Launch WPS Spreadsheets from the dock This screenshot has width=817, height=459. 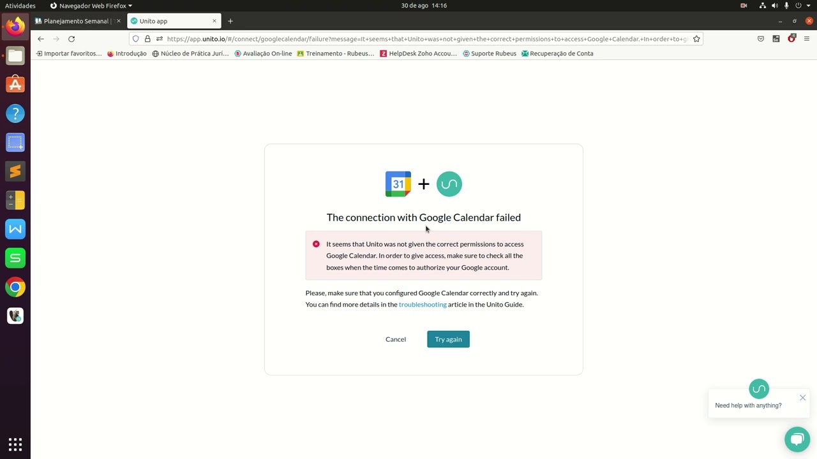pos(15,258)
